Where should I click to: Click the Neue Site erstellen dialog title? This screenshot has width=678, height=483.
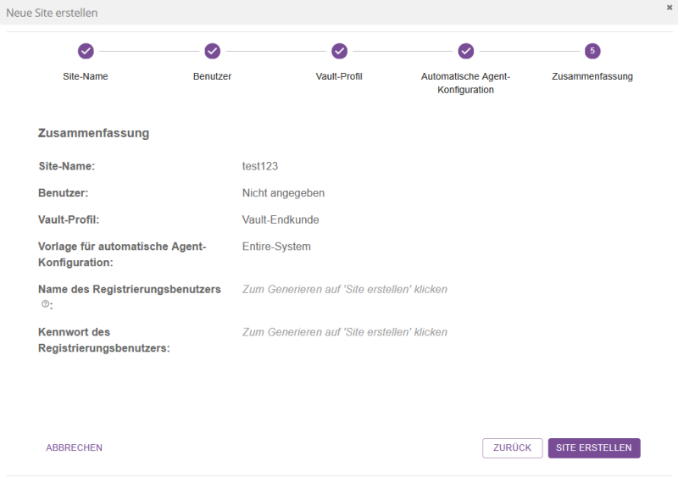coord(52,13)
